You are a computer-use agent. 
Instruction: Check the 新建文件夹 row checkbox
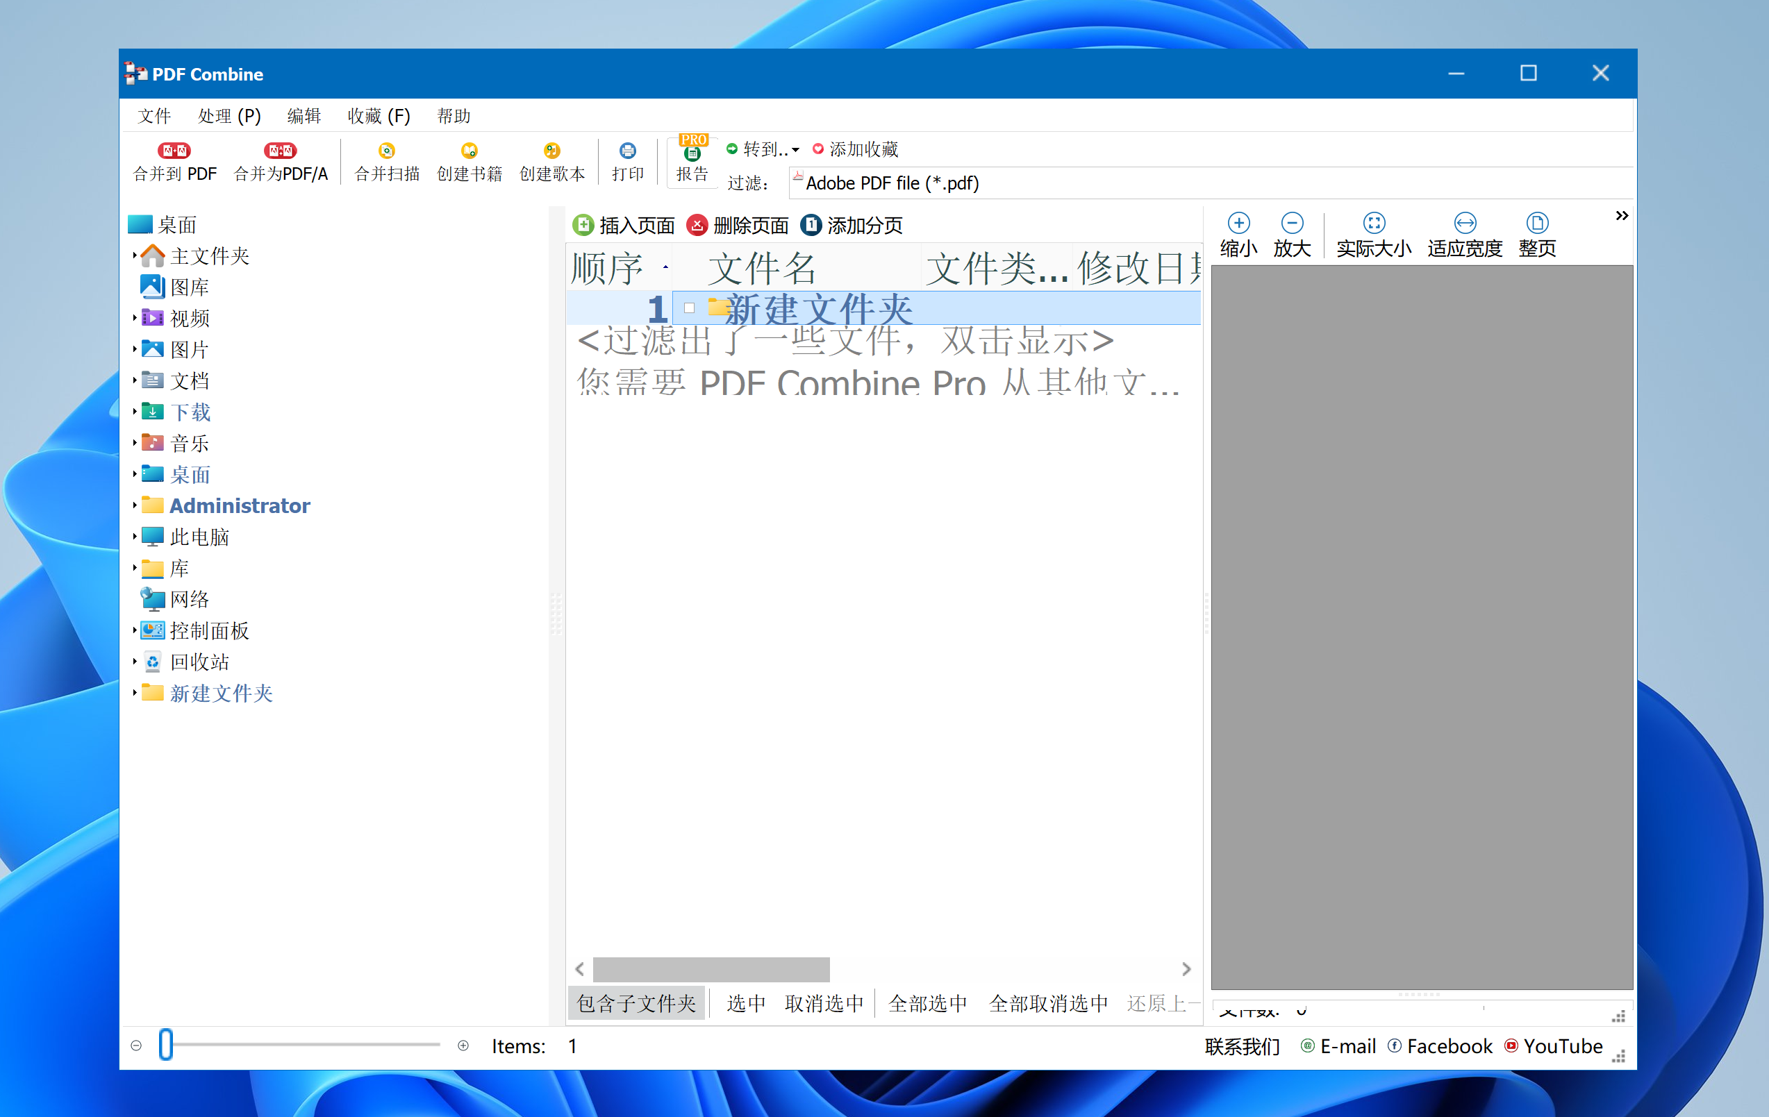coord(689,308)
